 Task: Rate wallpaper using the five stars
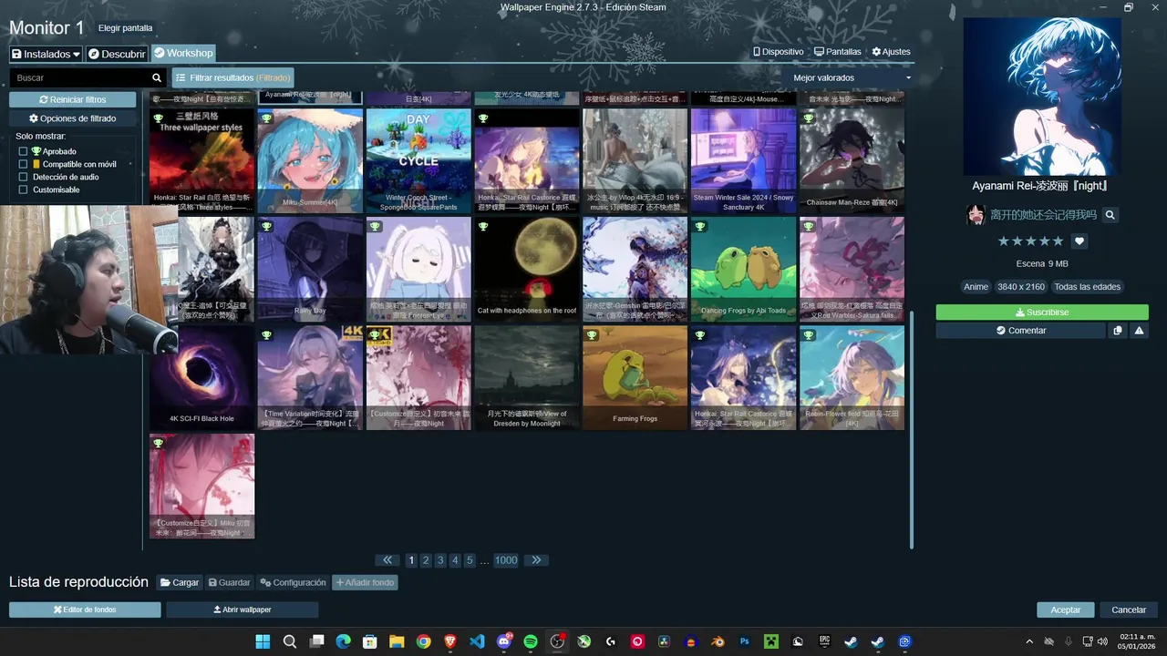point(1030,241)
